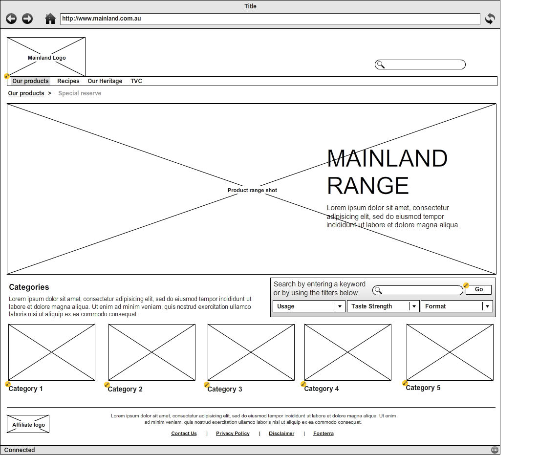Click the link marker beside Category 4

click(303, 384)
